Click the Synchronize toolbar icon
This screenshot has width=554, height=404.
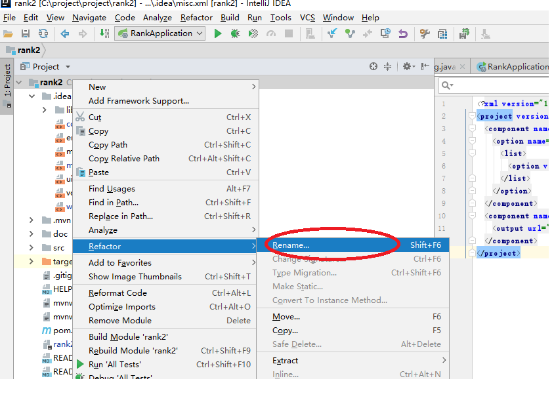click(43, 34)
